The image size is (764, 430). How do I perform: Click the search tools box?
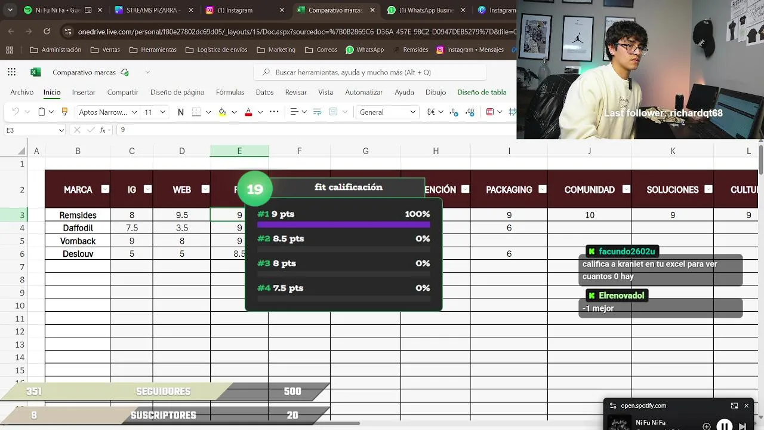tap(370, 72)
